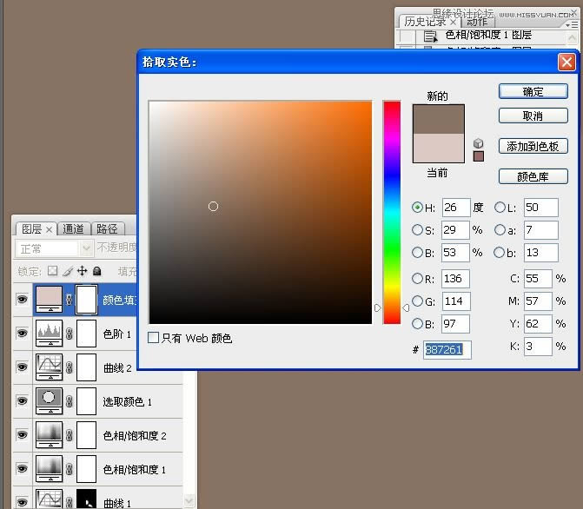Open Color Libraries (颜色库) button
Viewport: 583px width, 509px height.
click(533, 176)
